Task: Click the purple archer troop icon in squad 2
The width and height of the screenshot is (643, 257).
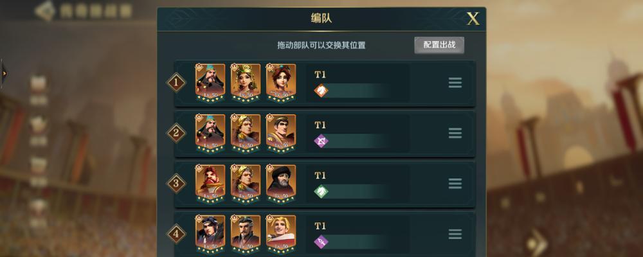Action: 321,141
